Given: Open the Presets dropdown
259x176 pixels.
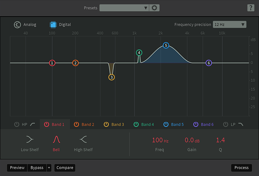Looking at the screenshot, I should pos(124,8).
